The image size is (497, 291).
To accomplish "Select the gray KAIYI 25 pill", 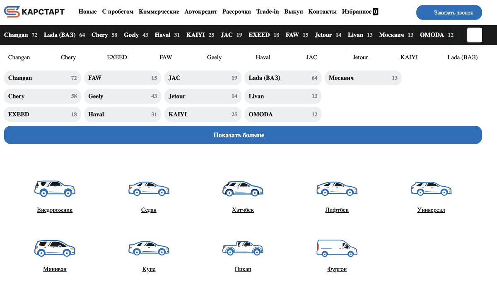I will (203, 114).
